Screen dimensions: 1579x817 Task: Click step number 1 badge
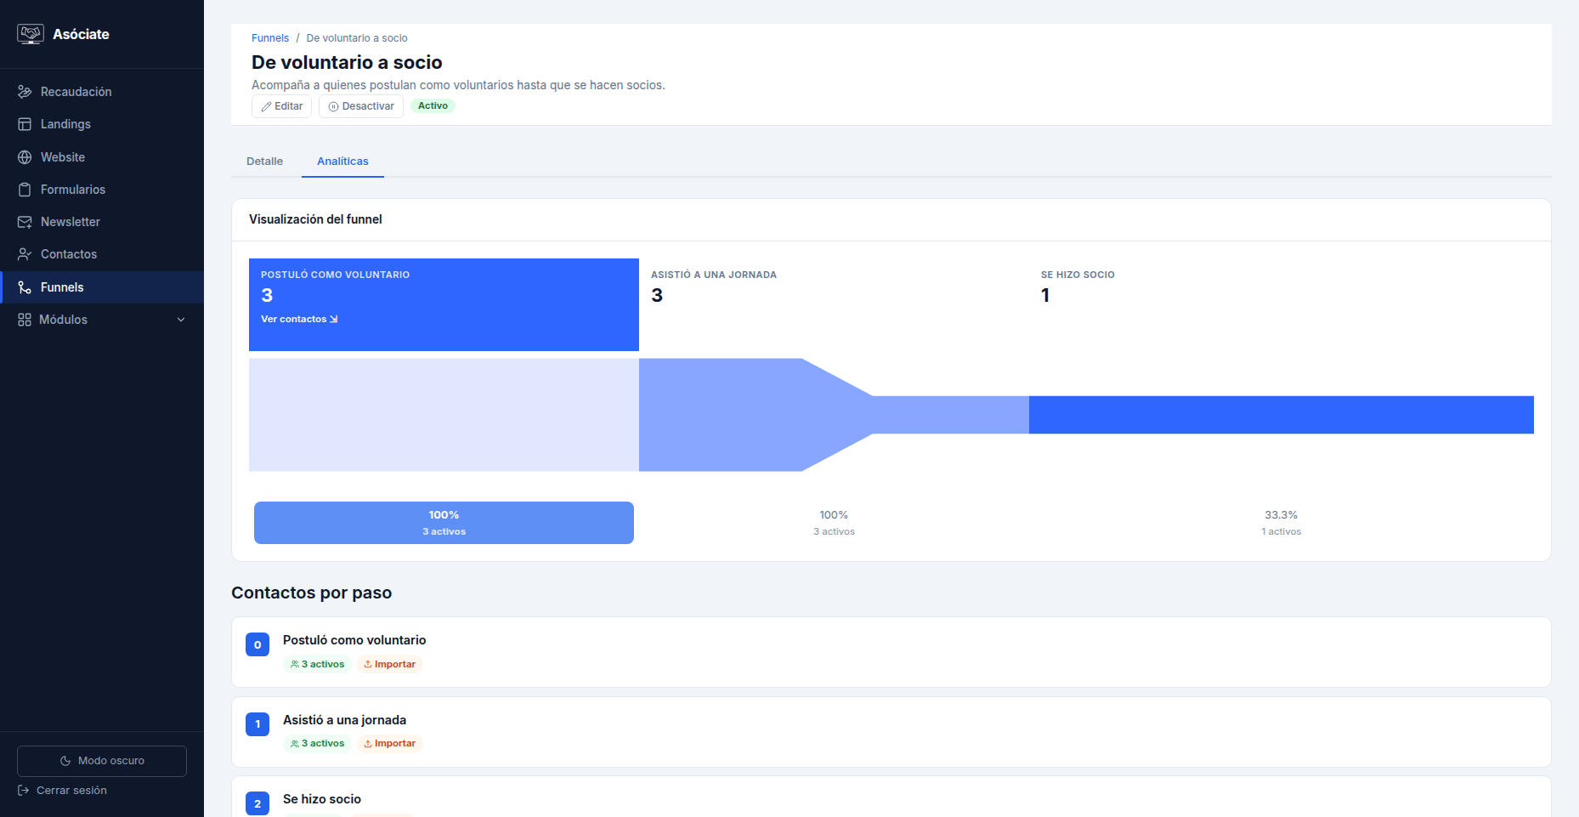(x=258, y=724)
